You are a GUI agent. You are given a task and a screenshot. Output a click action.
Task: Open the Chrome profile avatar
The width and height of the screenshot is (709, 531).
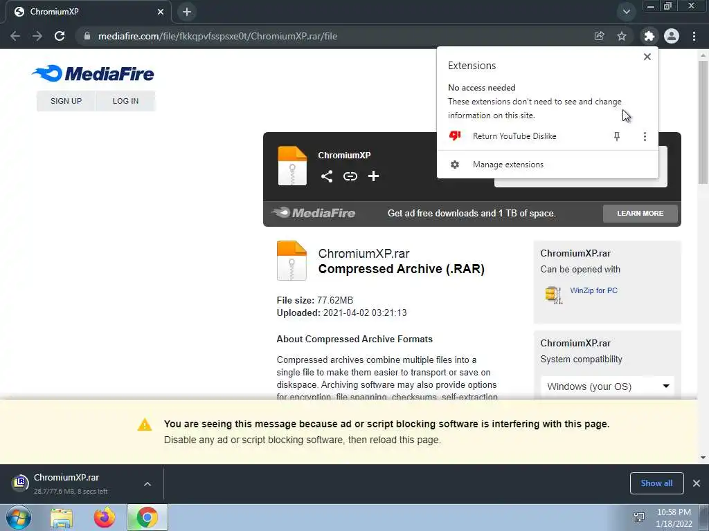(672, 36)
